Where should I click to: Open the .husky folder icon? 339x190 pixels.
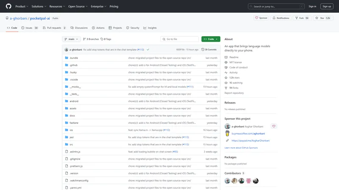coord(67,72)
